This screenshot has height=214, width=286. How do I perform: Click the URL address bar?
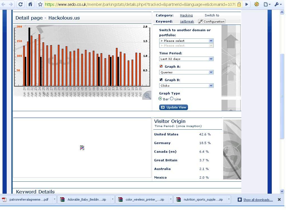(x=140, y=4)
